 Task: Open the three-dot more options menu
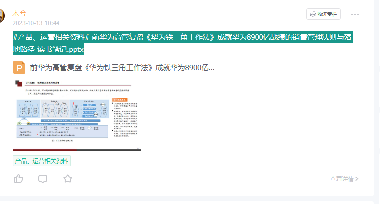click(x=355, y=15)
